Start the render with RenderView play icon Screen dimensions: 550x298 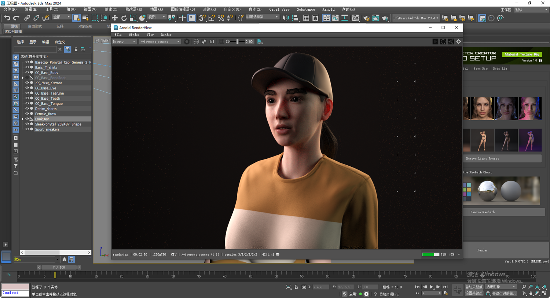tap(435, 42)
